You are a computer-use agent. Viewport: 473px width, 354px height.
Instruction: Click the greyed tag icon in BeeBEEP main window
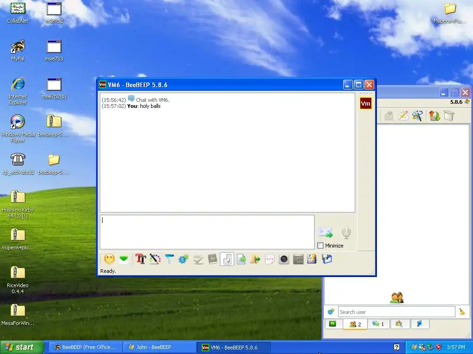[x=389, y=116]
